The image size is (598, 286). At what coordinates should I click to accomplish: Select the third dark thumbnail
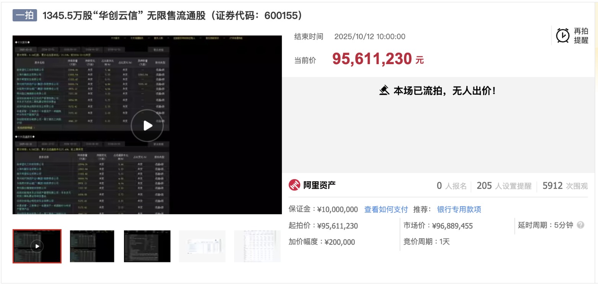[147, 246]
